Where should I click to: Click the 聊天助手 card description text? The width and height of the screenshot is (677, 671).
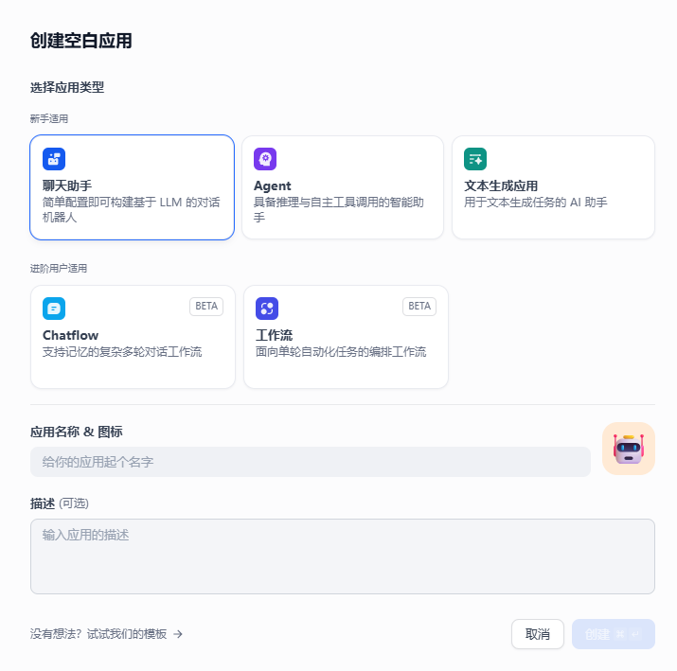click(x=132, y=210)
